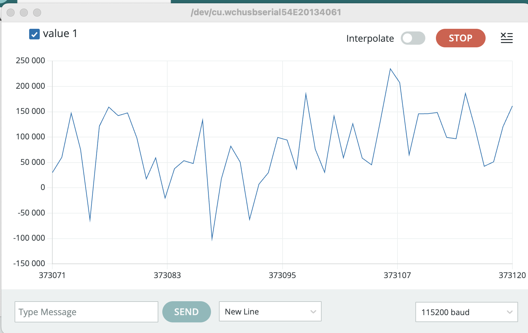
Task: Click the 250 000 y-axis label
Action: click(30, 61)
